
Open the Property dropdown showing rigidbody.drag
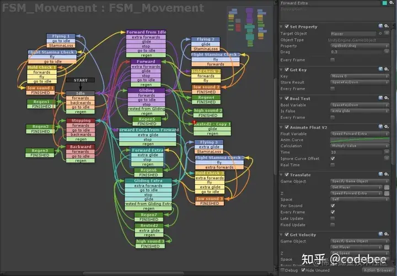point(360,46)
